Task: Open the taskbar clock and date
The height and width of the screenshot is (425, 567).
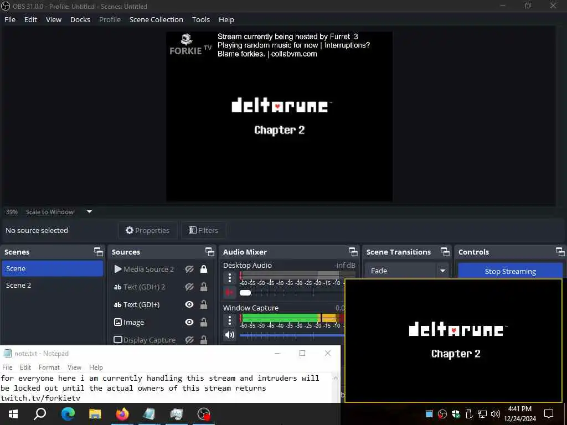Action: point(520,414)
